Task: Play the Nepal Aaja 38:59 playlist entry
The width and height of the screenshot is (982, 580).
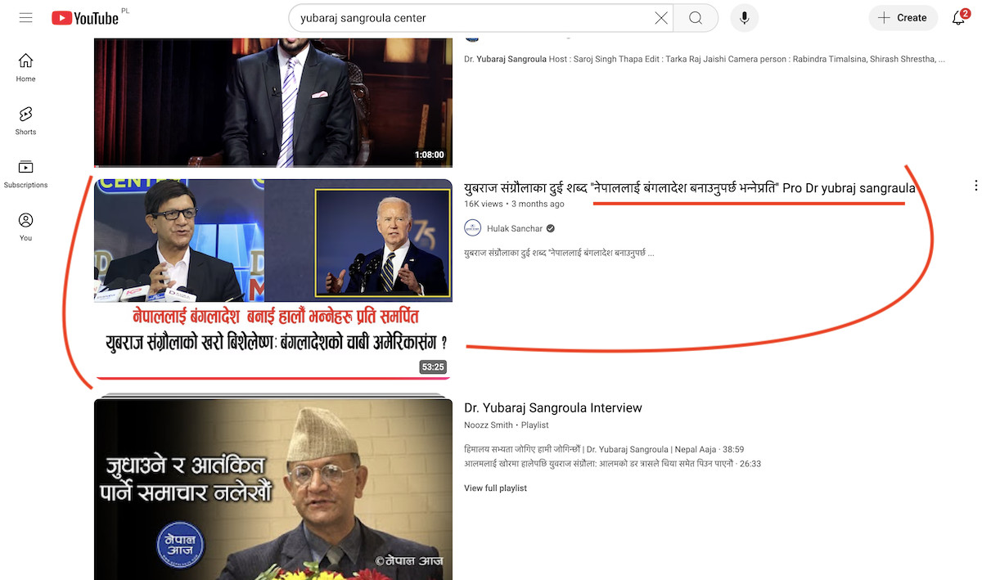Action: [x=604, y=449]
